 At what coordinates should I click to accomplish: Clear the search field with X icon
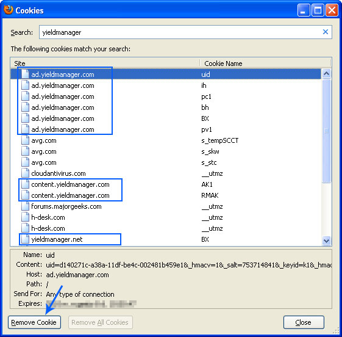[326, 32]
